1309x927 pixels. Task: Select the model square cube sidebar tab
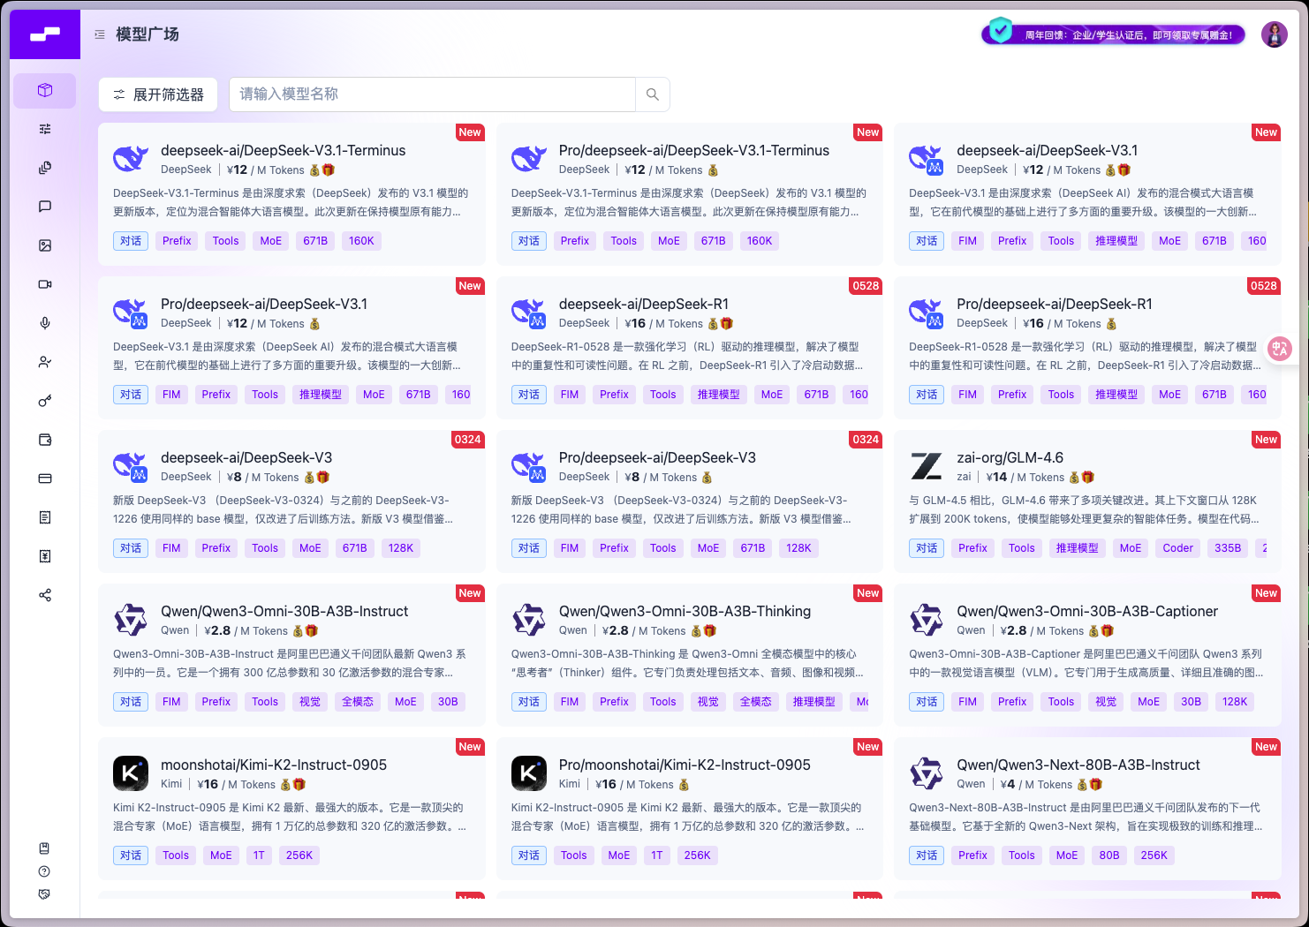(x=45, y=91)
